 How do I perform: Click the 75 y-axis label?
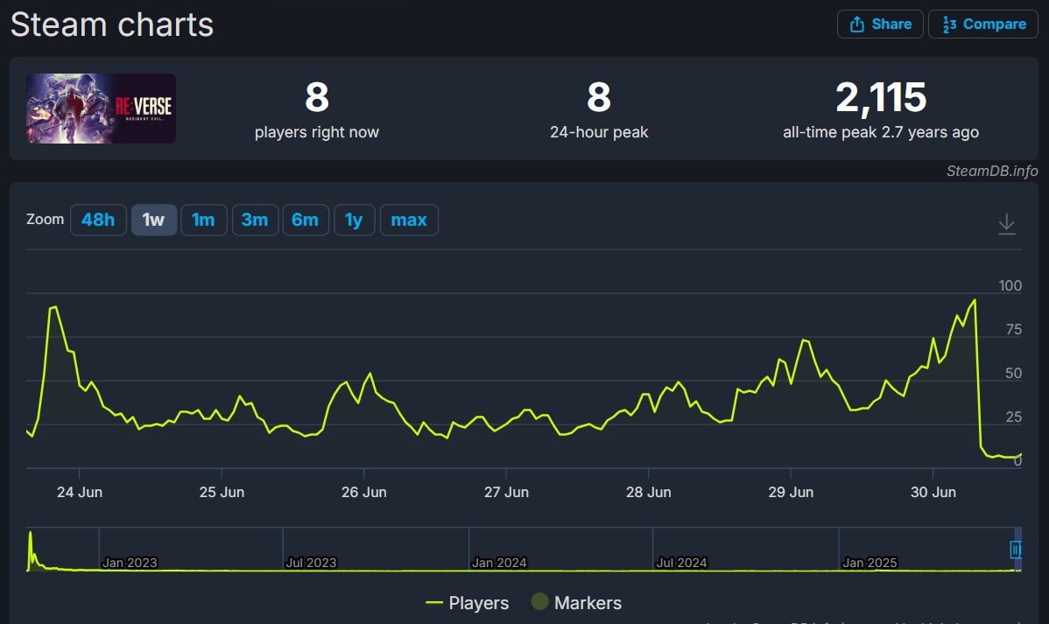[1014, 329]
